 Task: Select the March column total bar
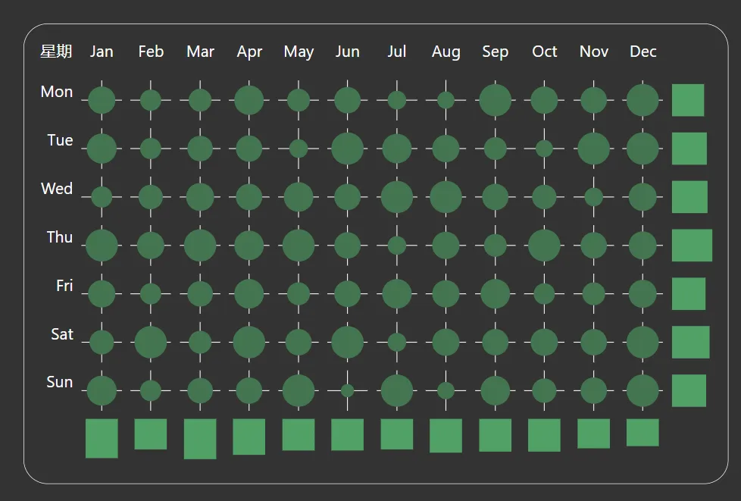[x=200, y=439]
